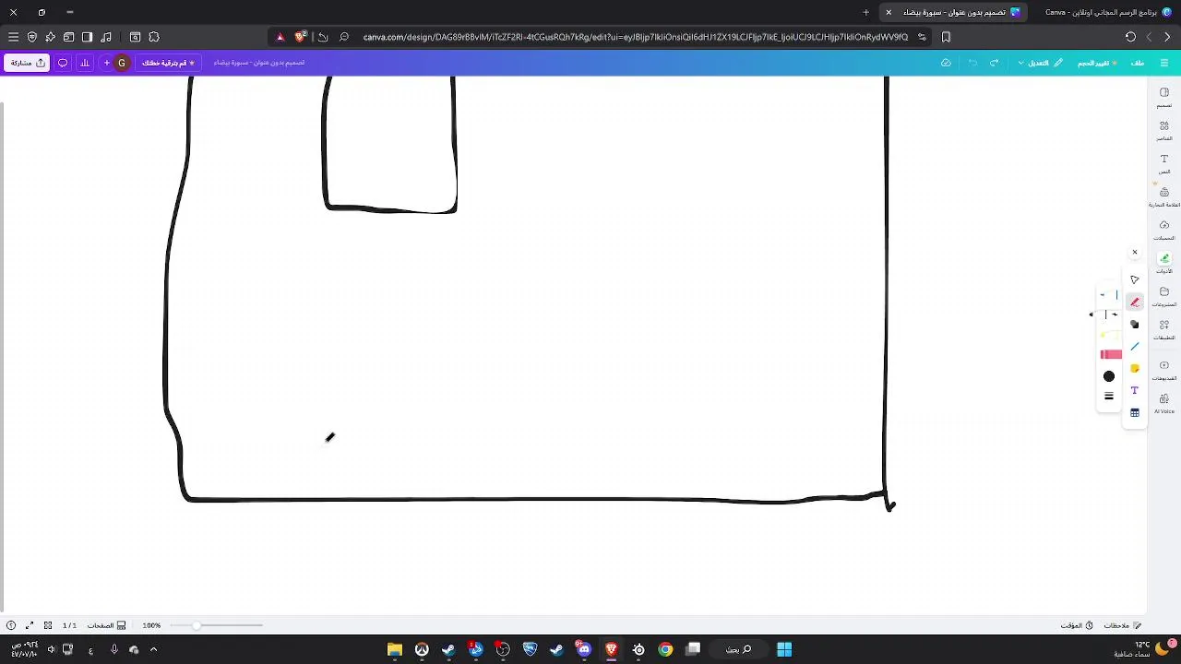Open the Elements panel in the sidebar
This screenshot has height=664, width=1181.
(1164, 129)
